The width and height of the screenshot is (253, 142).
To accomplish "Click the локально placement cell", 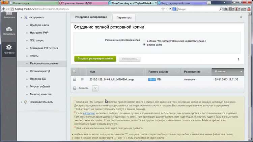I will pyautogui.click(x=189, y=79).
